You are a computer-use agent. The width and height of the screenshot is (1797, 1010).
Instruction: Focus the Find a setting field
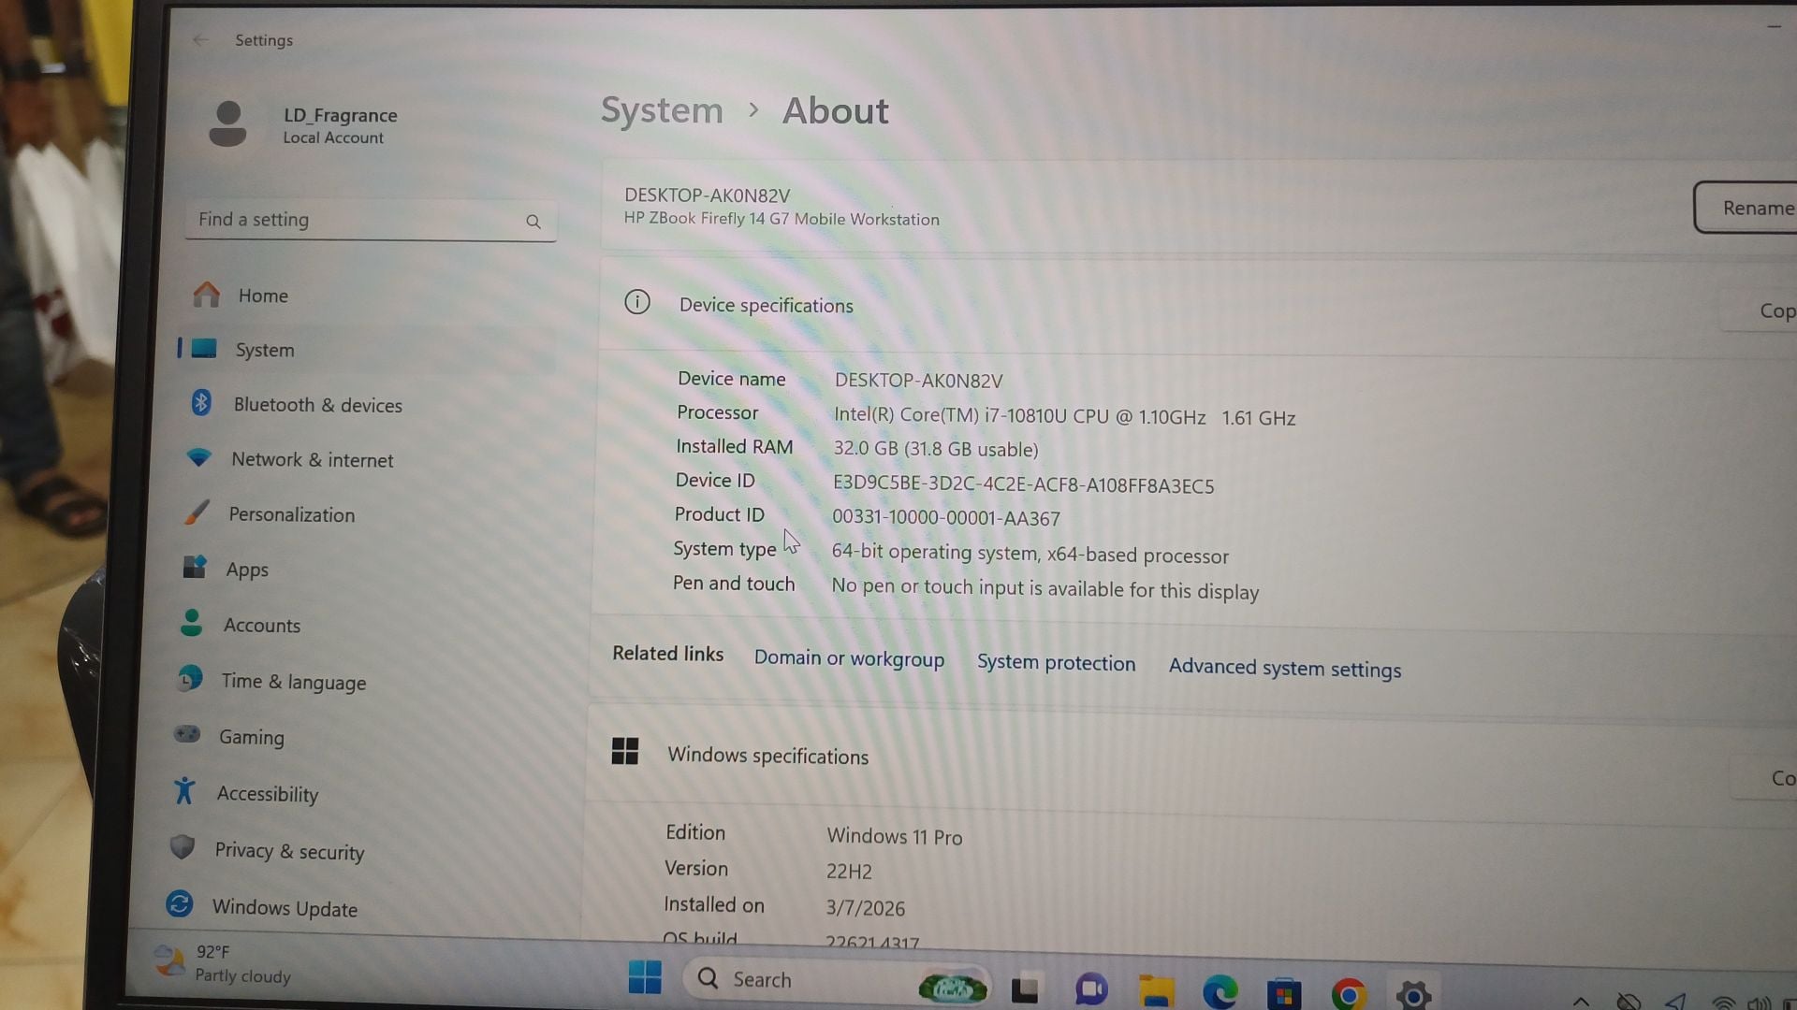[371, 221]
